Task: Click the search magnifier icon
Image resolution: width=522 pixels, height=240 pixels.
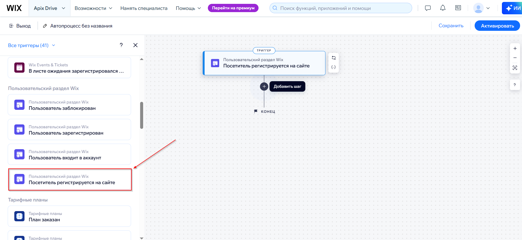Action: [275, 8]
